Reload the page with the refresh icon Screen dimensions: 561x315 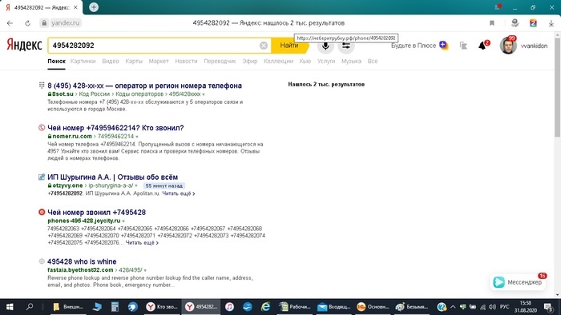click(x=27, y=23)
